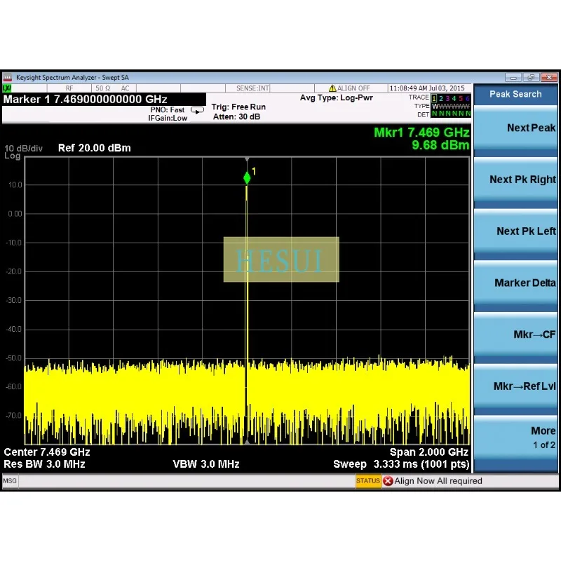Click the Span 2.000 GHz readout
Viewport: 561px width, 561px height.
(x=429, y=452)
